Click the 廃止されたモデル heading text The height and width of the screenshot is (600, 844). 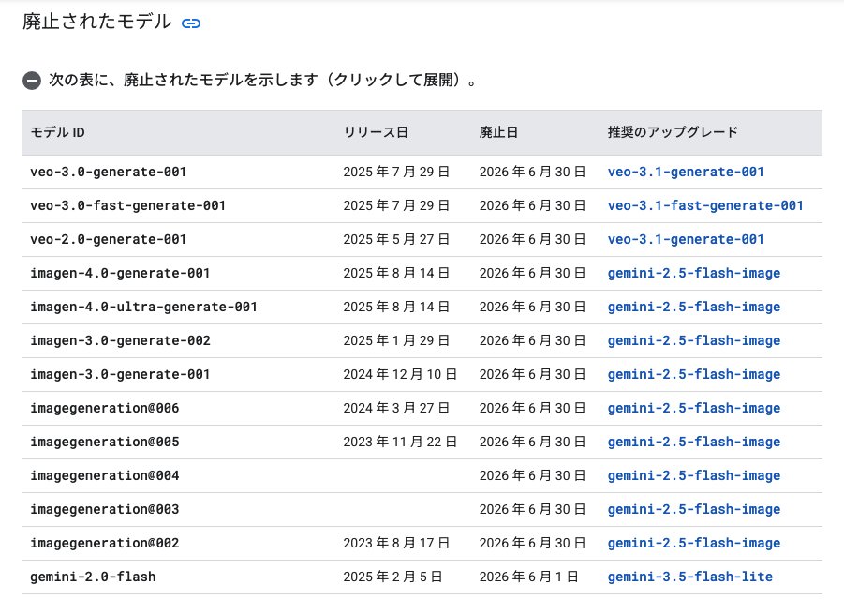(x=97, y=22)
